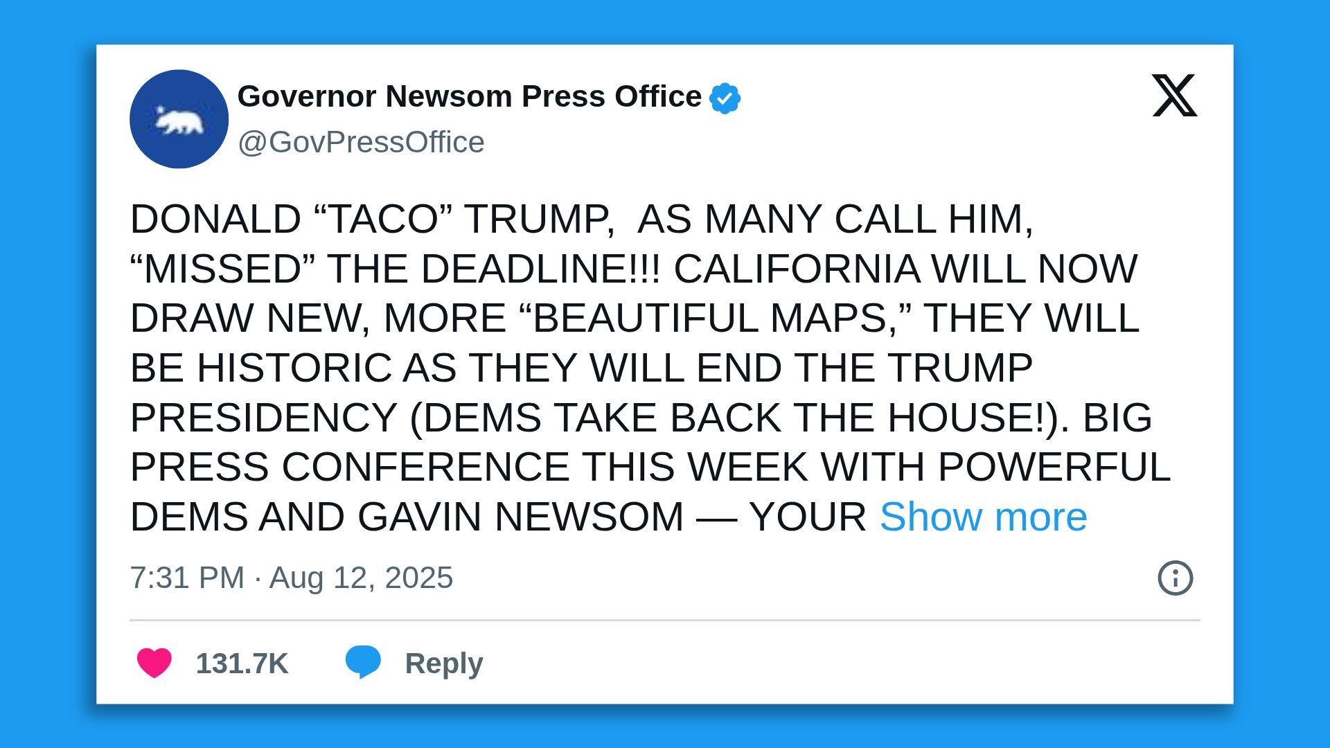Image resolution: width=1330 pixels, height=748 pixels.
Task: Click the Aug 12, 2025 date
Action: pyautogui.click(x=361, y=578)
